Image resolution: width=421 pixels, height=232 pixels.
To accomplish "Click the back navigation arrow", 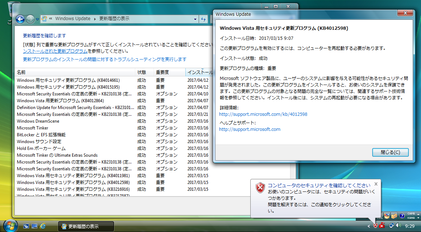I will [x=20, y=19].
